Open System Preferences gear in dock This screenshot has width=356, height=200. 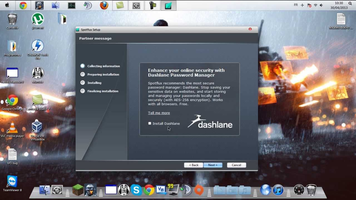57,190
